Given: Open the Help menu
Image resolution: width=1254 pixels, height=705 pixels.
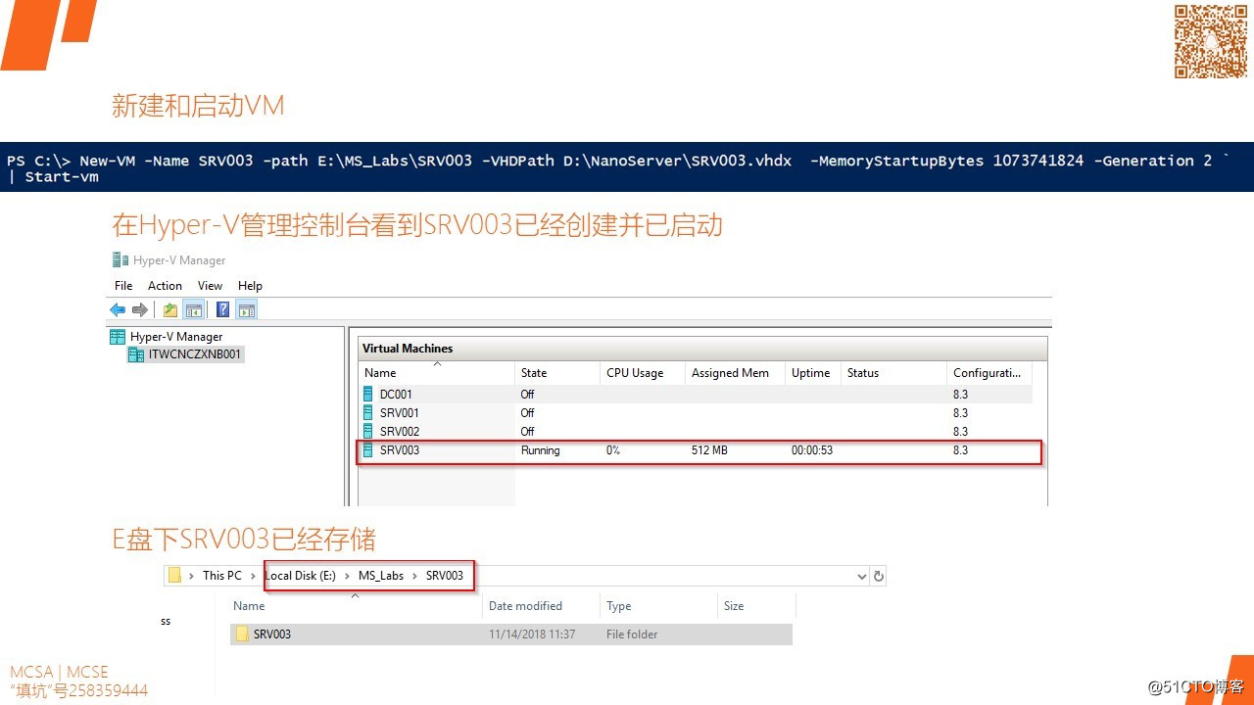Looking at the screenshot, I should click(x=250, y=286).
